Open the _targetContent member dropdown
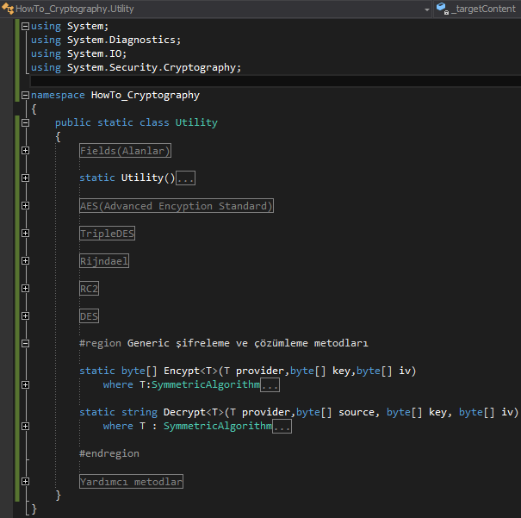Screen dimensions: 521x518 (484, 9)
